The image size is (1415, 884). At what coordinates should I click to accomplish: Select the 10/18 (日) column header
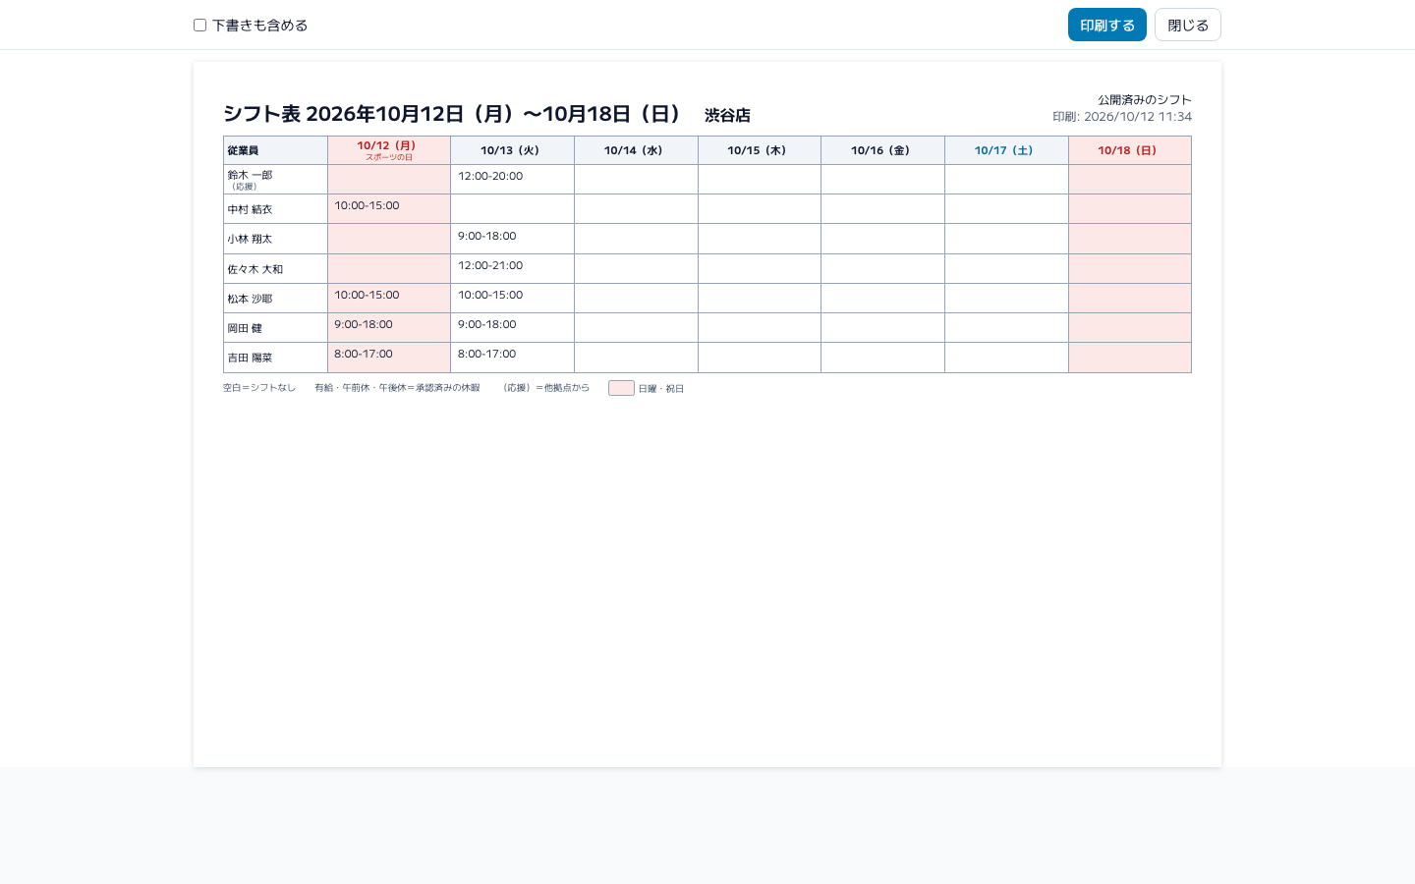1130,150
